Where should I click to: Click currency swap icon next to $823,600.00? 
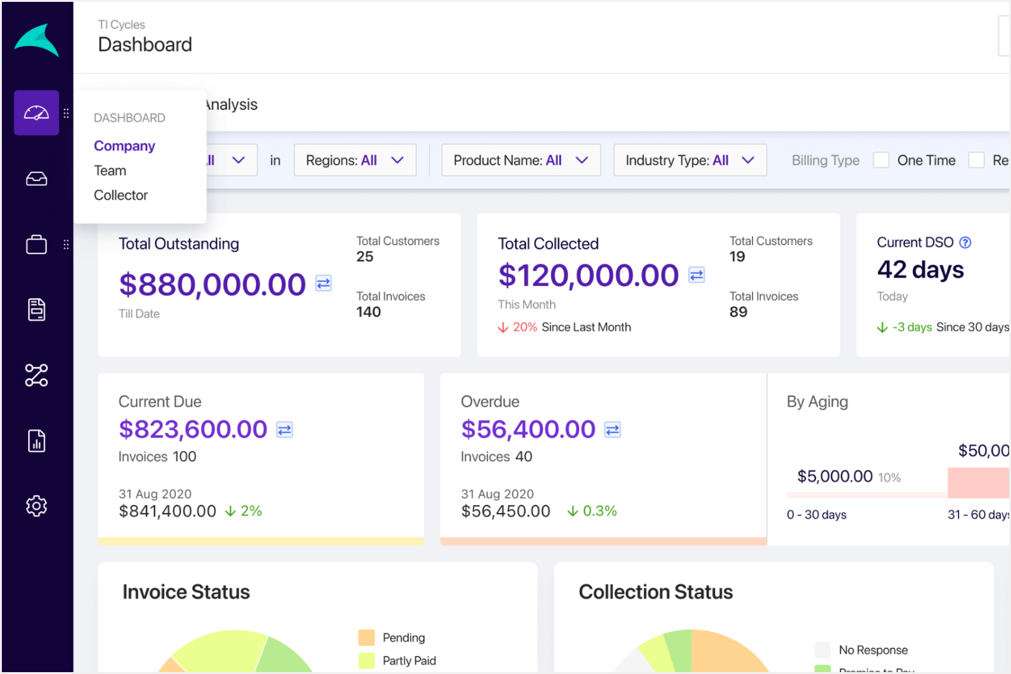285,430
